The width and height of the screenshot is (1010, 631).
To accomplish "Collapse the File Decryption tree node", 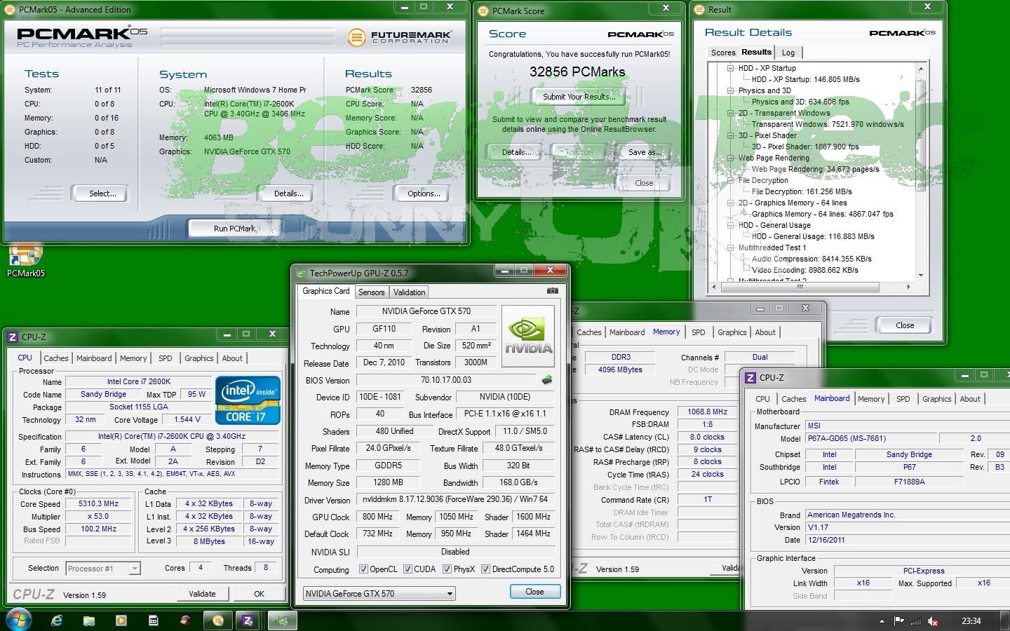I will (x=730, y=180).
